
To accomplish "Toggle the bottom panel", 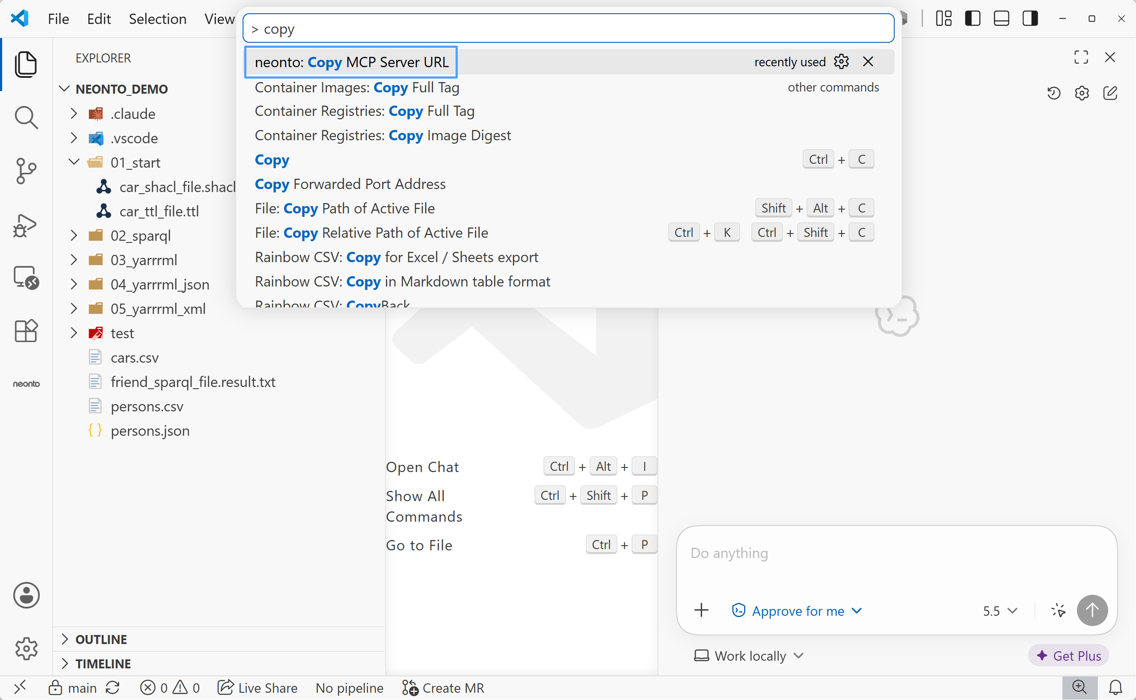I will point(1001,18).
